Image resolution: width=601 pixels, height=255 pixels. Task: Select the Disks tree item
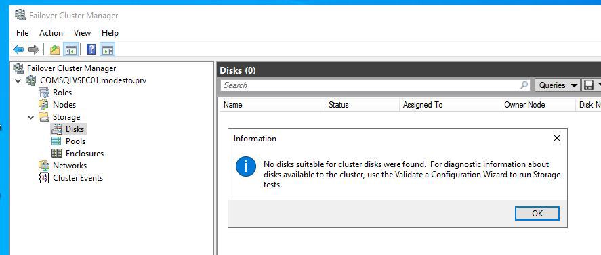[x=75, y=129]
